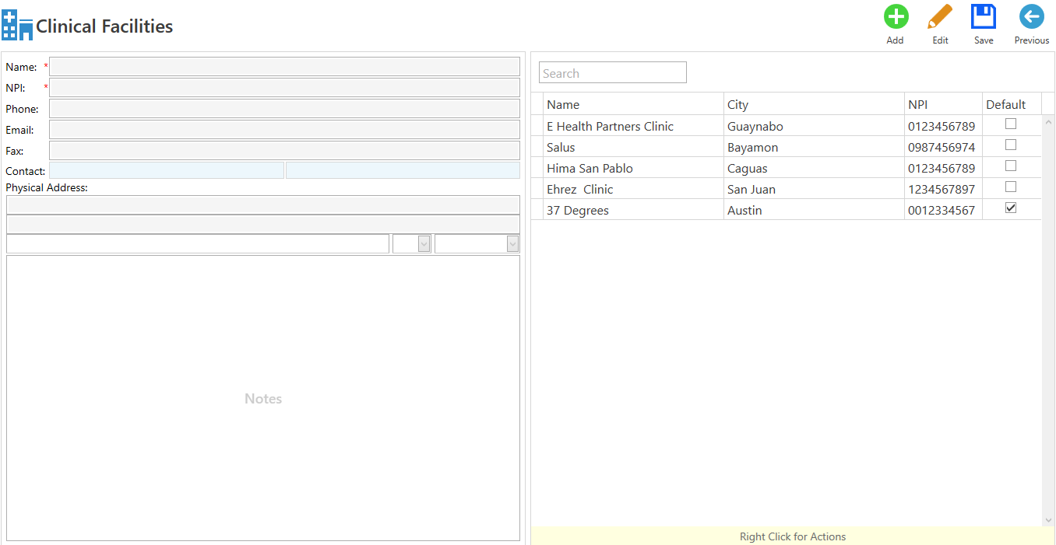Check the Default box for Ehrez Clinic

(x=1010, y=187)
